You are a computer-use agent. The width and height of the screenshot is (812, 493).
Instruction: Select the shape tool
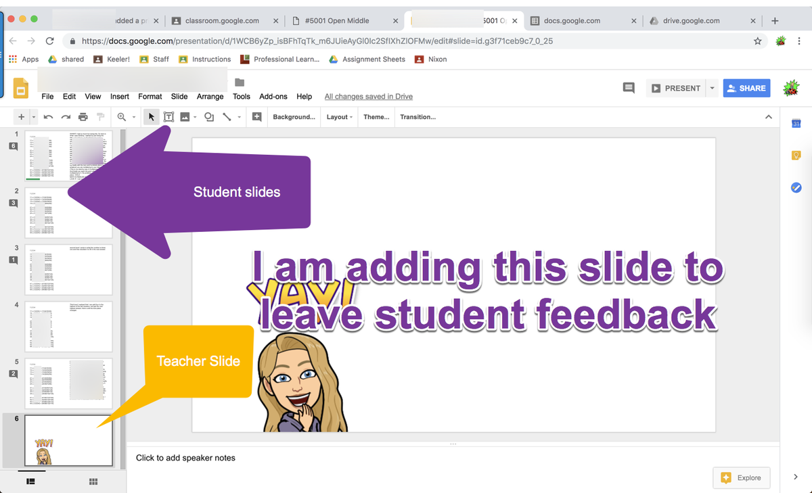tap(209, 117)
